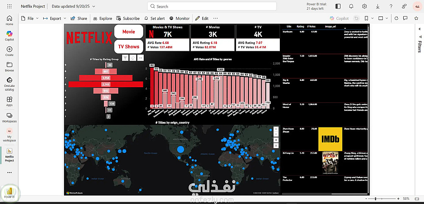Toggle the TV Shows slicer button

coord(129,47)
